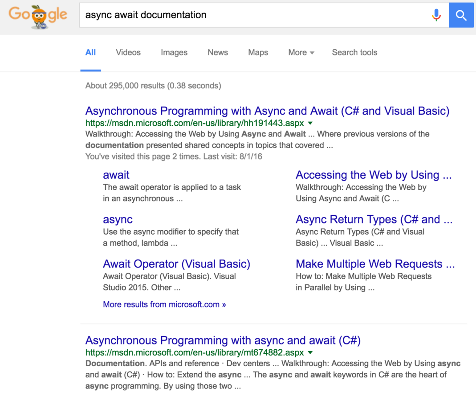Click snippet starting 'Documentation. APIs and reference'

(273, 375)
